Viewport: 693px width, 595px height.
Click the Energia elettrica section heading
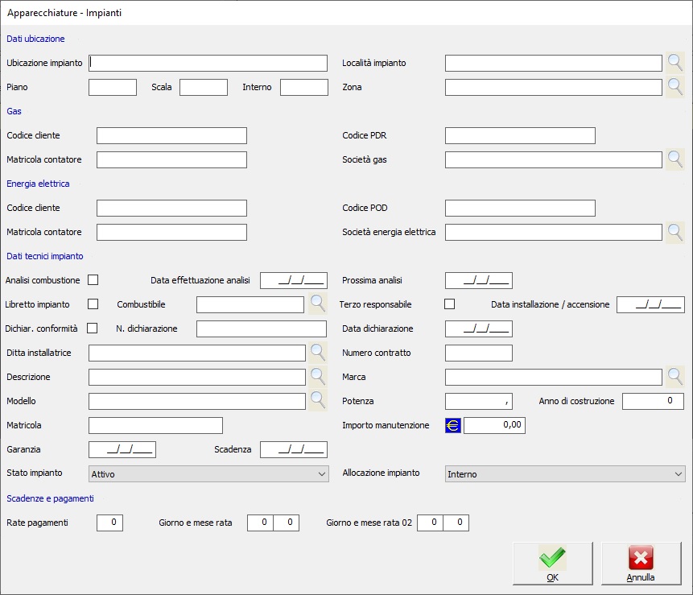pyautogui.click(x=38, y=184)
